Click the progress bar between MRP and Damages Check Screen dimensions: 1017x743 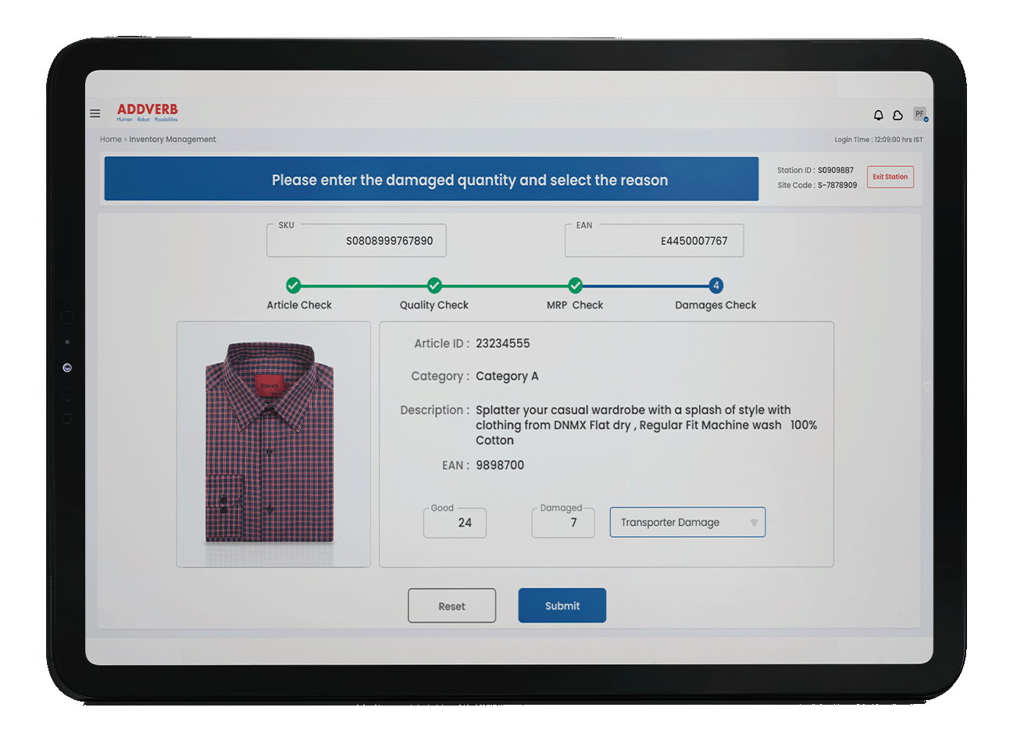tap(645, 286)
